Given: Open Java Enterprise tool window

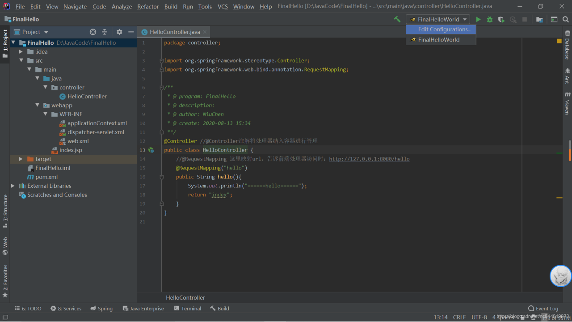Looking at the screenshot, I should [x=143, y=309].
